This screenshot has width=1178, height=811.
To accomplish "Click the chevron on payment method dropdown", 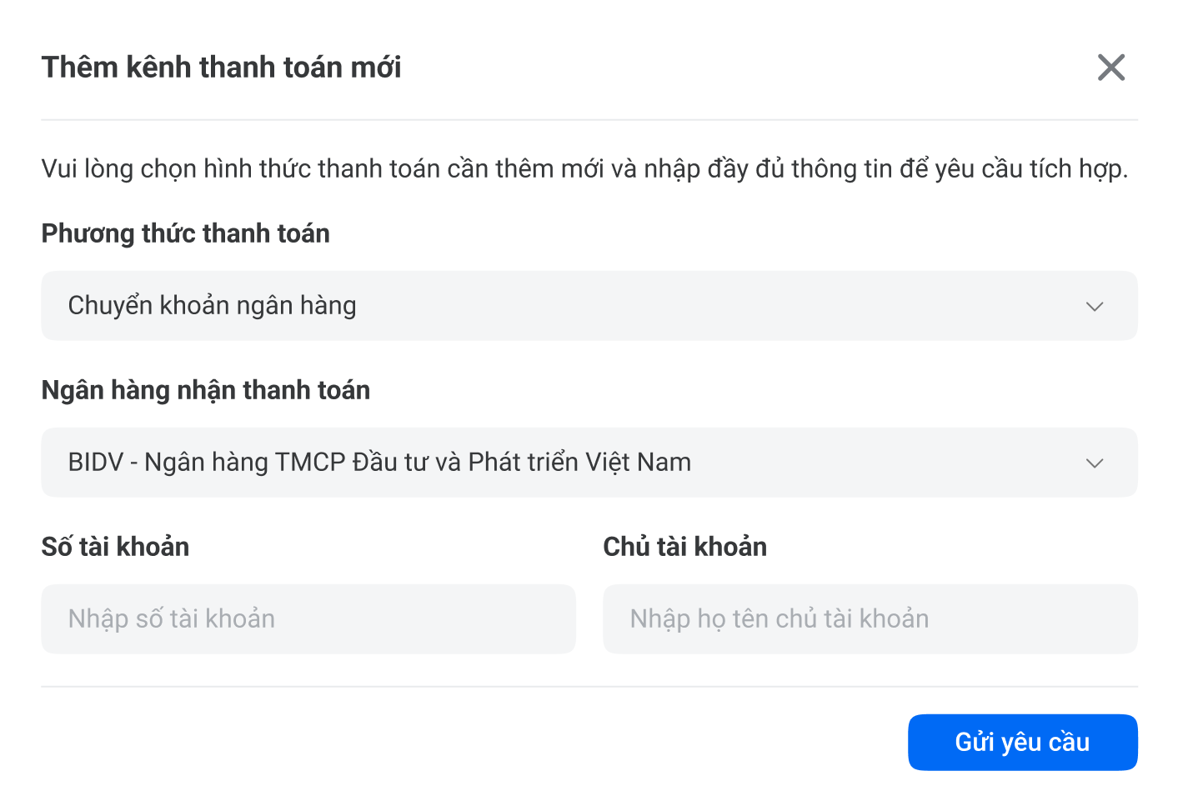I will (1095, 306).
